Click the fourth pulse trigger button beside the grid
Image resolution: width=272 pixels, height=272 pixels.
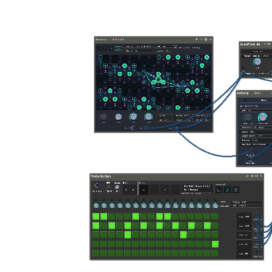[244, 244]
